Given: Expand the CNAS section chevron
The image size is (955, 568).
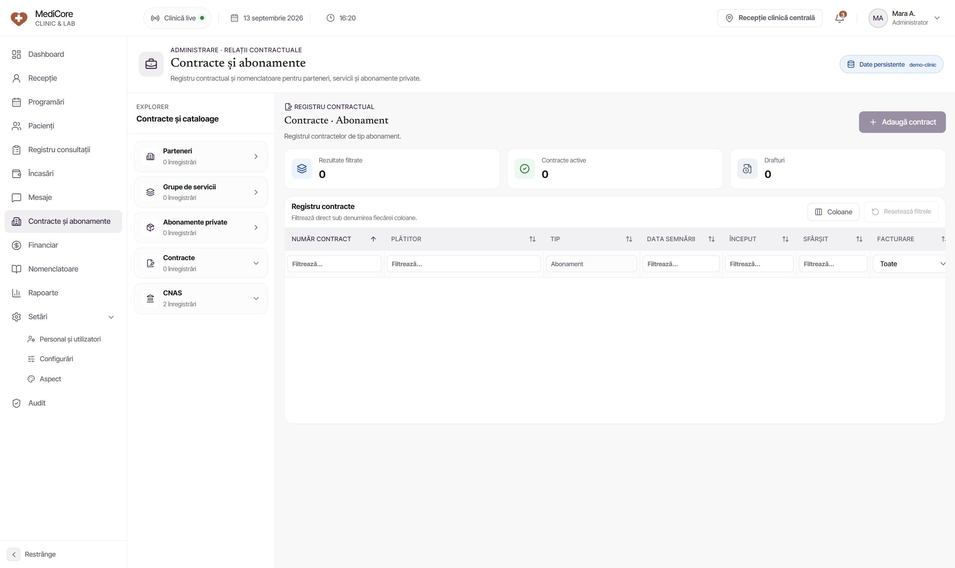Looking at the screenshot, I should tap(256, 298).
